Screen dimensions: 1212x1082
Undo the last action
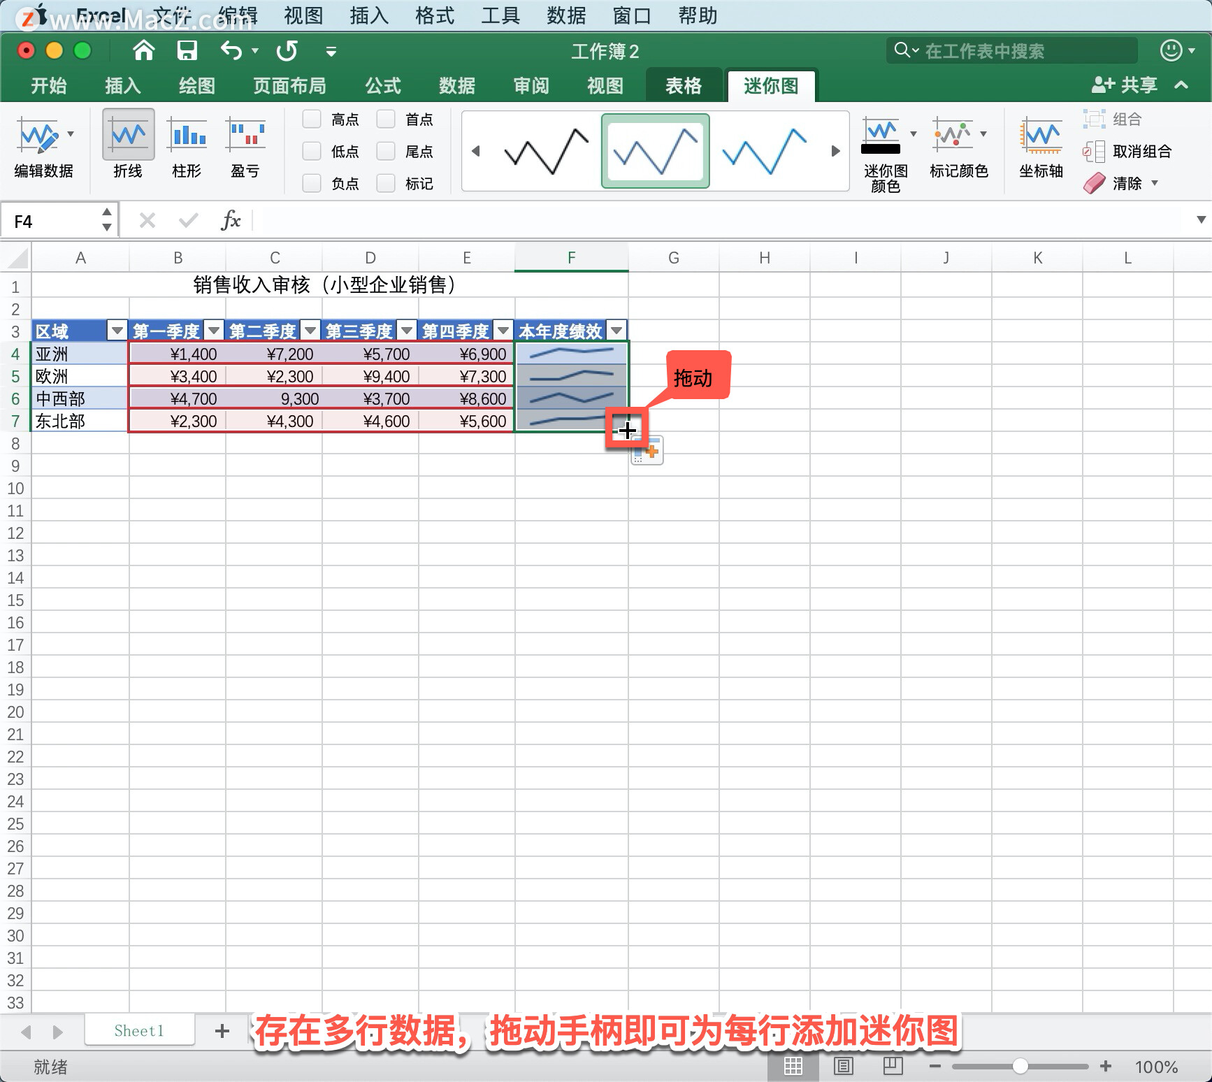tap(231, 50)
